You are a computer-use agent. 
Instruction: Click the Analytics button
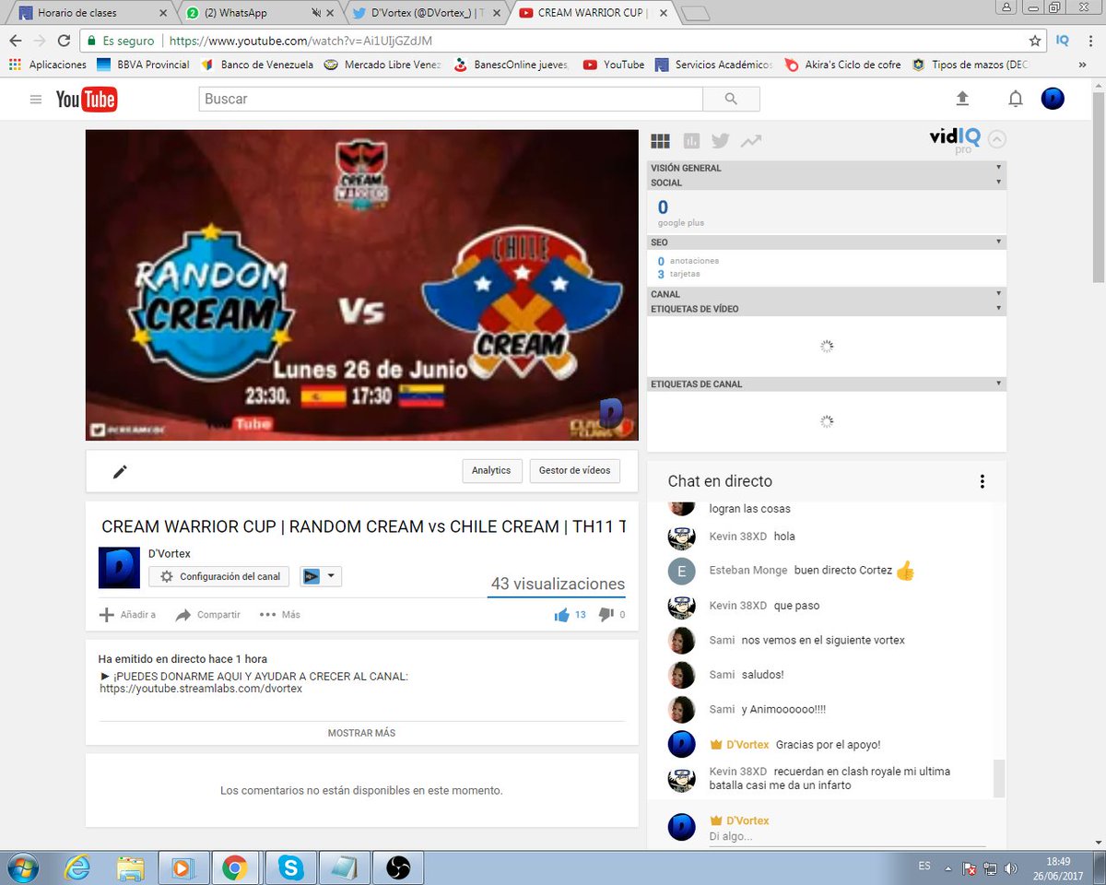coord(491,470)
